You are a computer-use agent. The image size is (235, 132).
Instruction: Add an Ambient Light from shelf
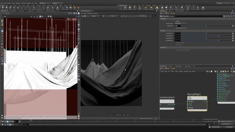coord(182,8)
